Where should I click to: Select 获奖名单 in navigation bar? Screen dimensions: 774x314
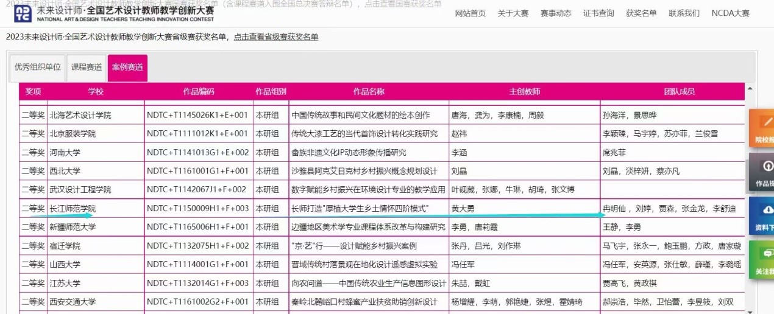click(x=641, y=13)
